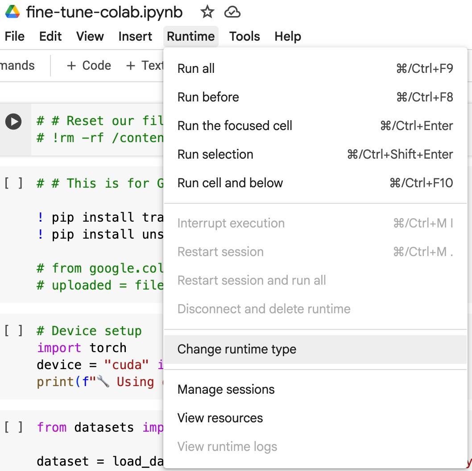Click run bracket of datasets import cell

point(13,427)
